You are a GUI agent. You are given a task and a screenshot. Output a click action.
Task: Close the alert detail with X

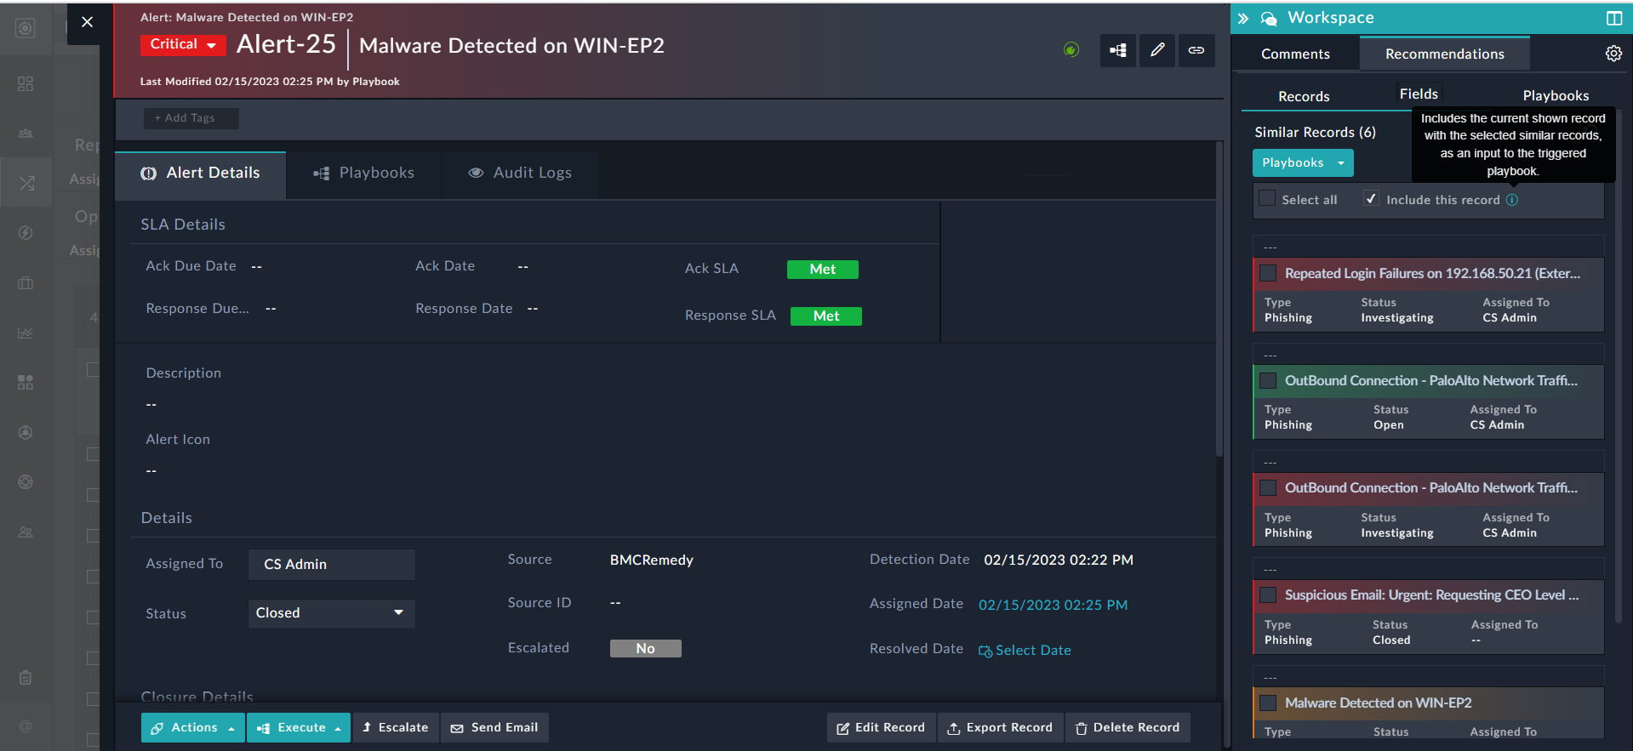tap(87, 22)
